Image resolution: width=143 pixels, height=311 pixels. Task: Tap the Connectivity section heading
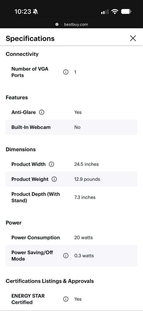coord(22,54)
